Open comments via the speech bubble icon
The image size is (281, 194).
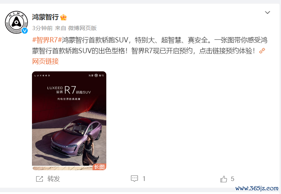pos(135,179)
